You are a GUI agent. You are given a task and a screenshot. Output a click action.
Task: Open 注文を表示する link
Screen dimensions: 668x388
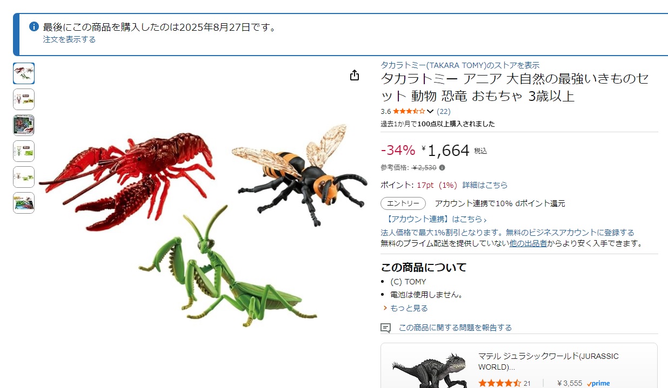(x=69, y=39)
